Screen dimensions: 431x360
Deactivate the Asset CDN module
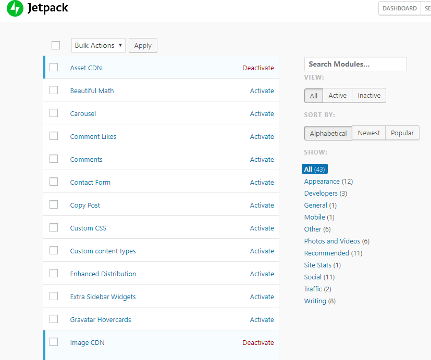[258, 68]
